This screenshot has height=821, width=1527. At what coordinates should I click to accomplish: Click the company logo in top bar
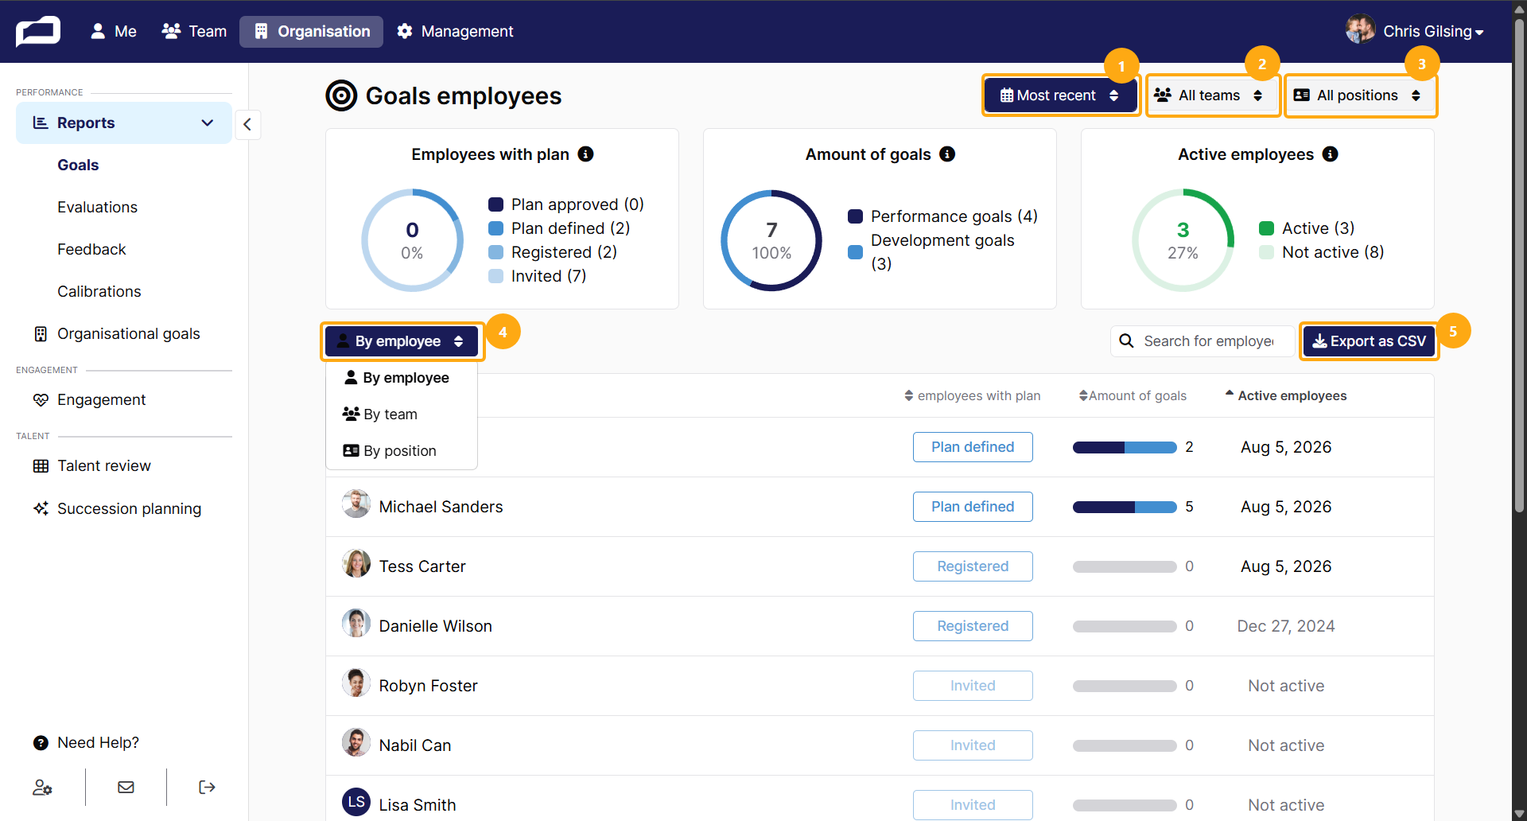pos(38,32)
